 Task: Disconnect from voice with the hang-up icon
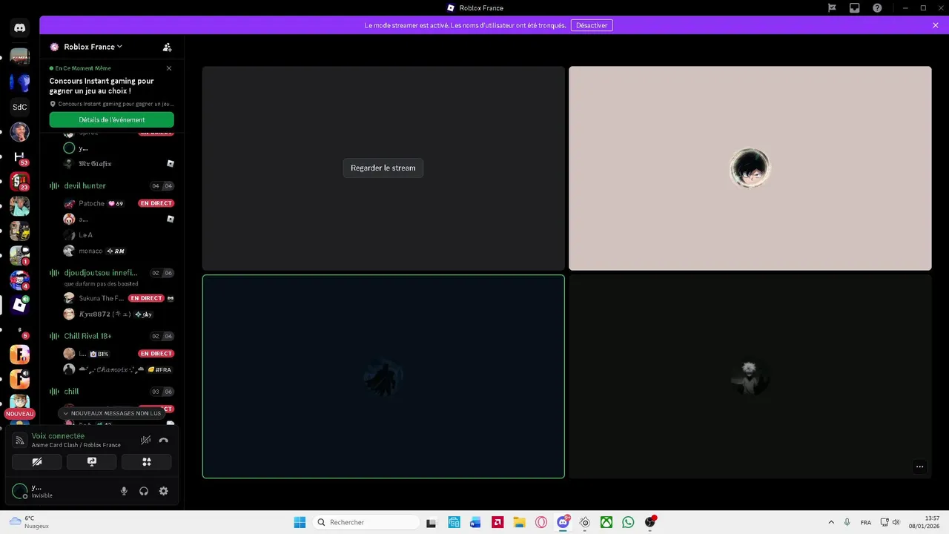(x=164, y=440)
